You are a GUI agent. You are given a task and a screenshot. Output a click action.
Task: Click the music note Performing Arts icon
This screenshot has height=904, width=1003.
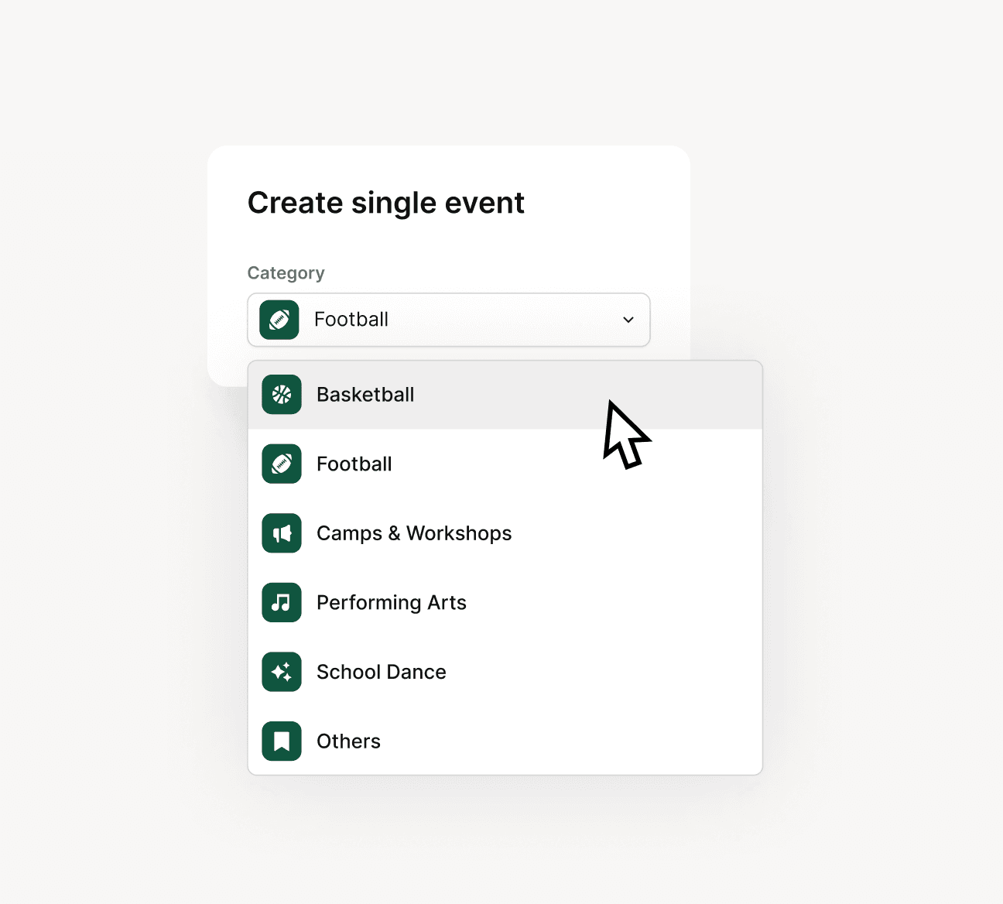click(282, 602)
